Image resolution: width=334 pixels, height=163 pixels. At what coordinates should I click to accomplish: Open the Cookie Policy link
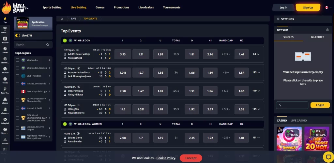(x=166, y=158)
